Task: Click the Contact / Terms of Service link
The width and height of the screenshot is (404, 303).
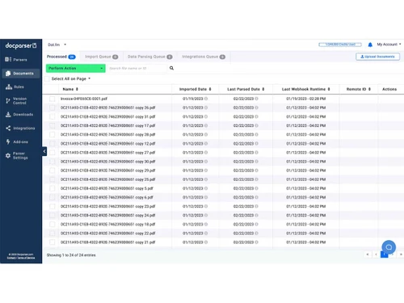Action: pos(21,258)
